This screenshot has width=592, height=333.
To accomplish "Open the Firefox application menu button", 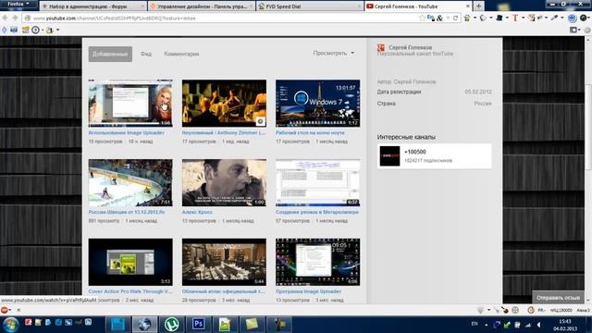I will tap(18, 4).
